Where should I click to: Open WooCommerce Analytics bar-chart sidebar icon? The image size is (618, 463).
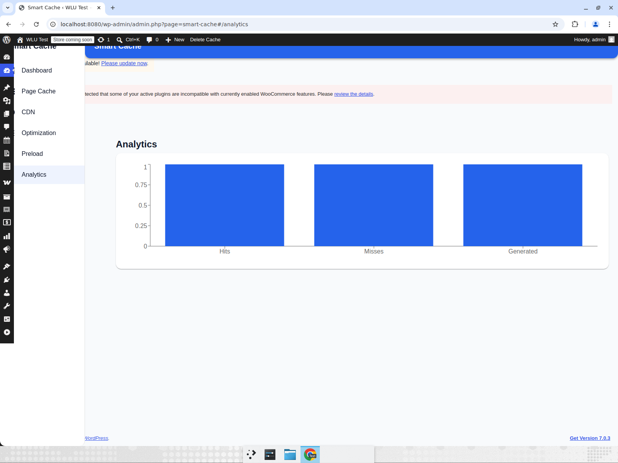7,236
